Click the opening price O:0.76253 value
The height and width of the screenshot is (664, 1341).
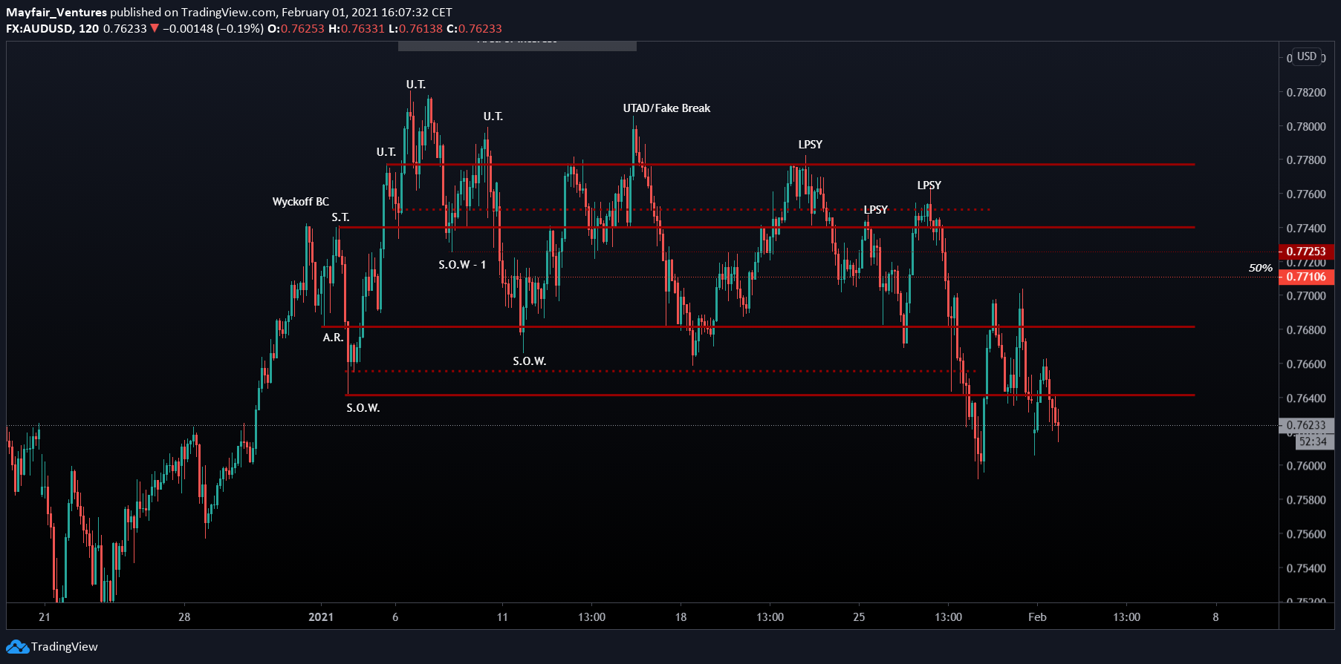tap(296, 29)
